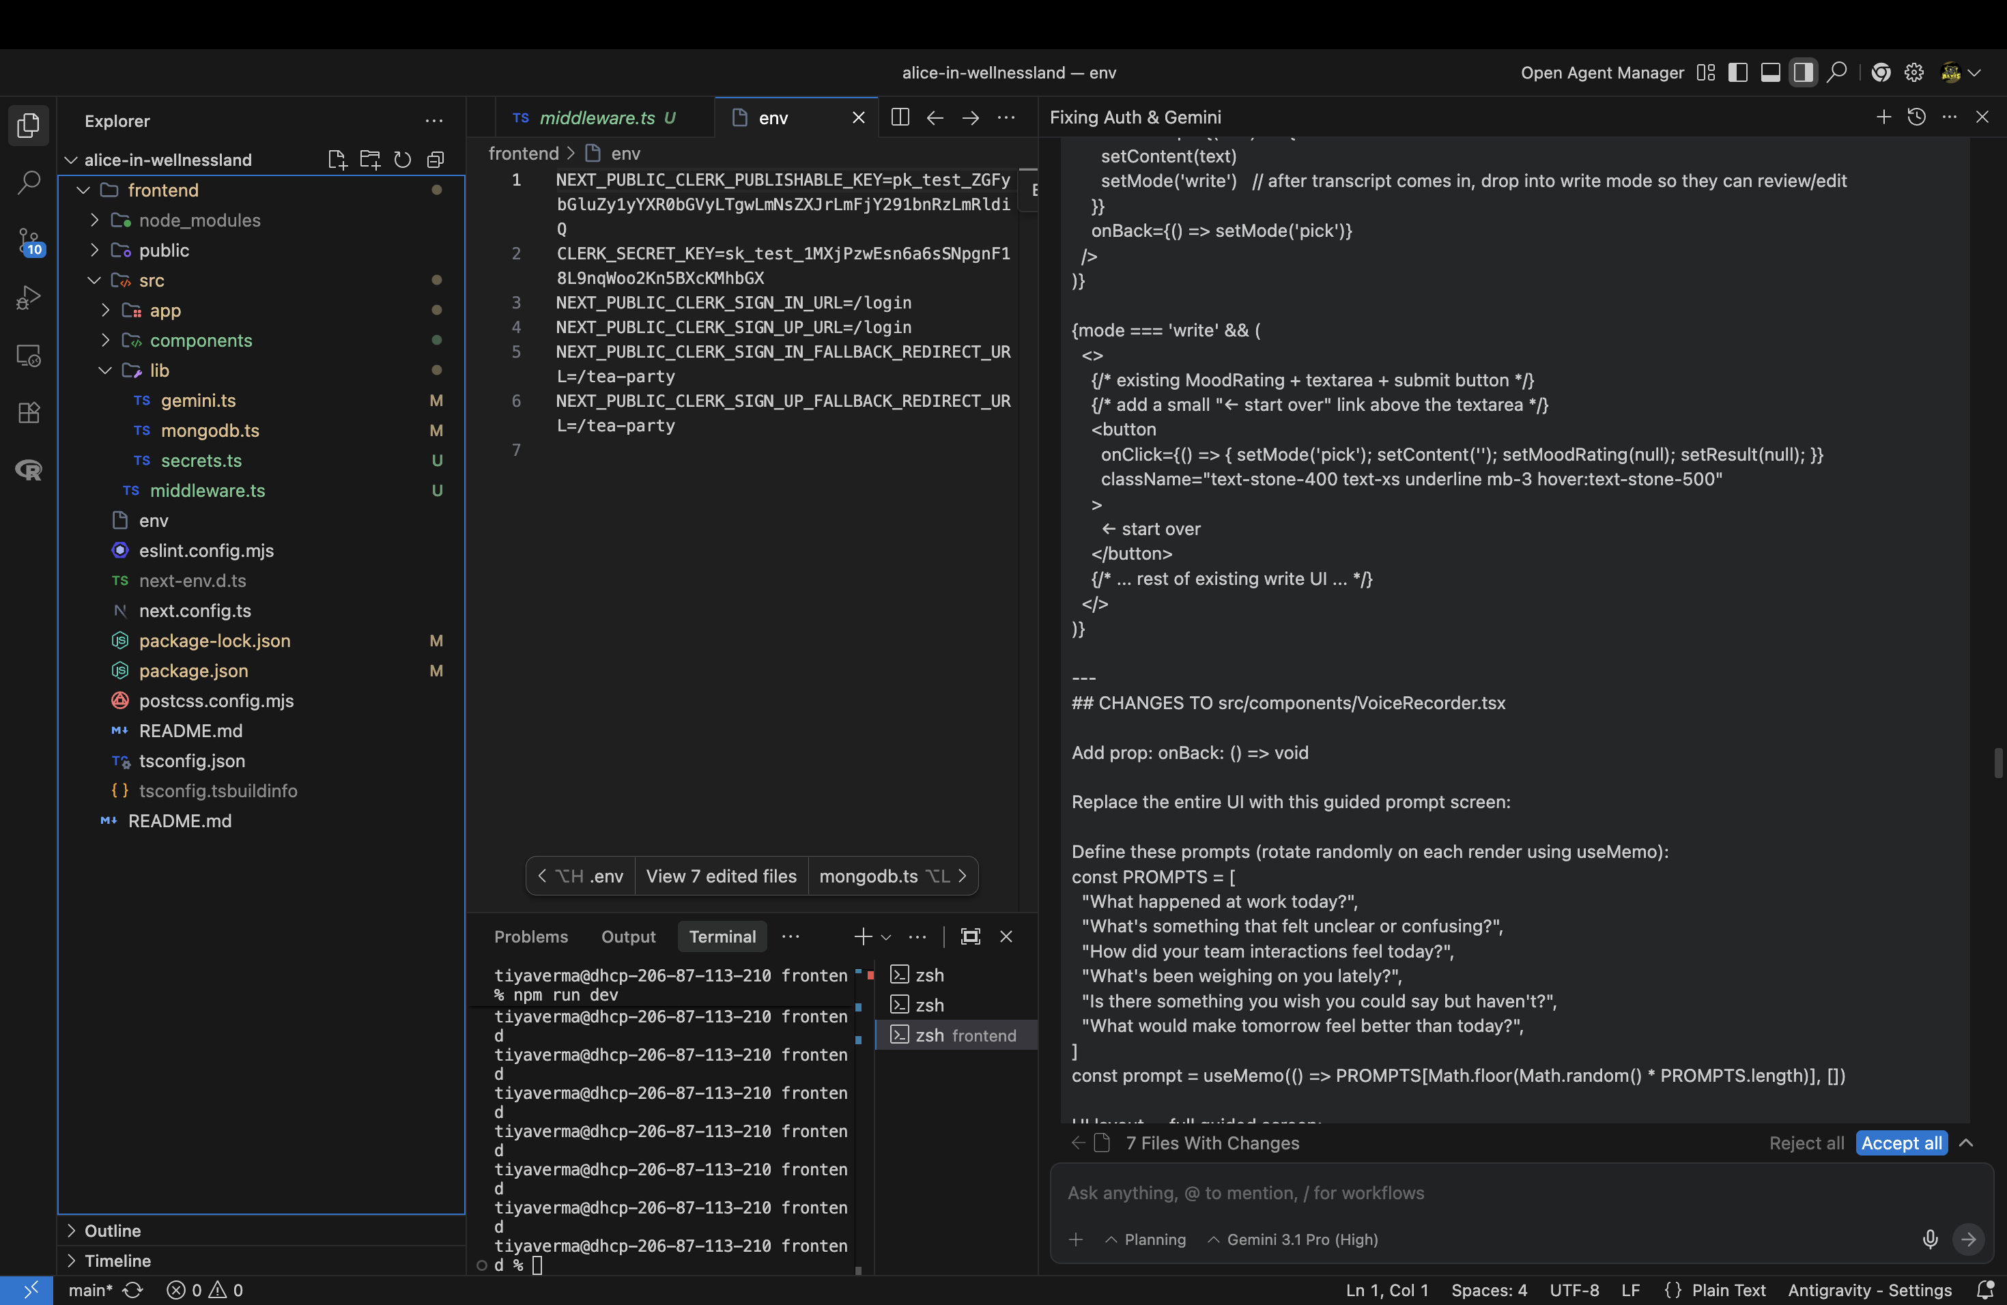
Task: Open chat history icon in agent panel
Action: (x=1916, y=117)
